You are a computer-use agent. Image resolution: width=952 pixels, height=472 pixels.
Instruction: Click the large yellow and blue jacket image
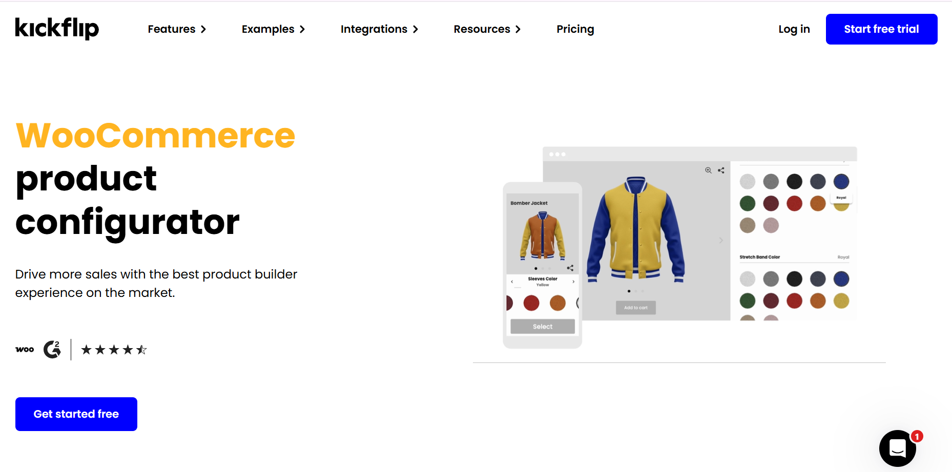coord(636,229)
